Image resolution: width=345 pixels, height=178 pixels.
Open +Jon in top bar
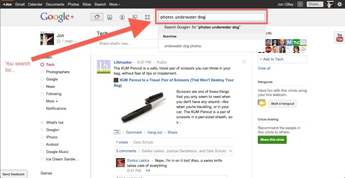coord(7,4)
